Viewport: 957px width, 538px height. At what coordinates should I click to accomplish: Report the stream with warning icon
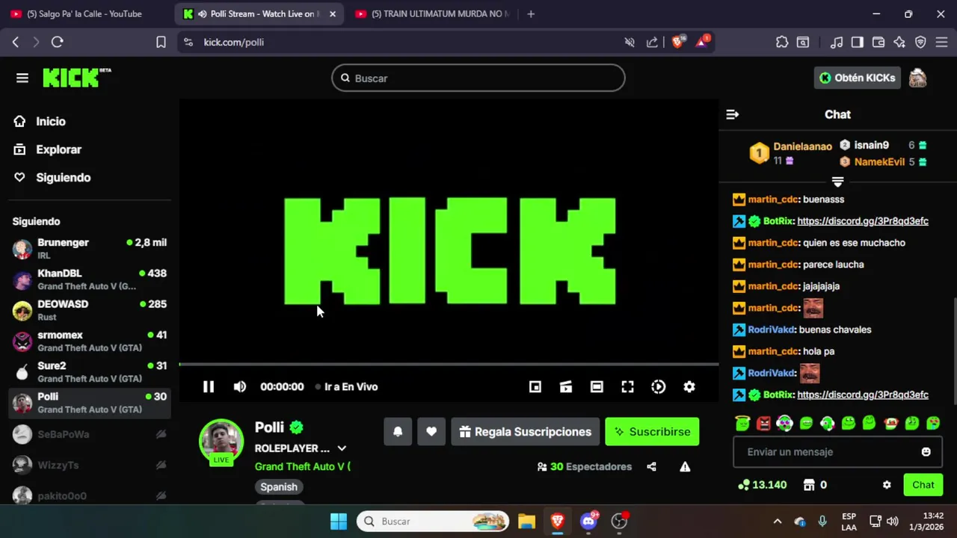[685, 466]
